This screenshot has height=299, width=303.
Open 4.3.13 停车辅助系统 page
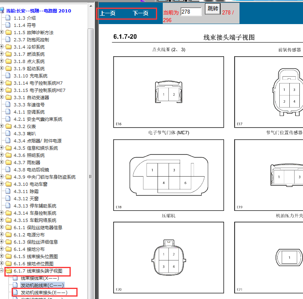35,206
